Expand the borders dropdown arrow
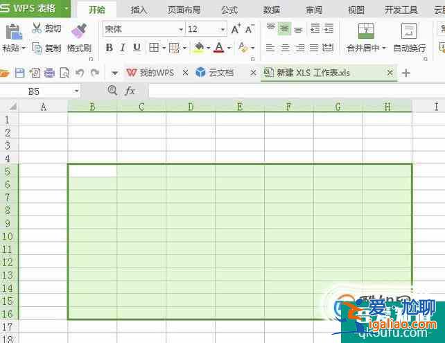Viewport: 445px width, 343px height. (x=164, y=48)
